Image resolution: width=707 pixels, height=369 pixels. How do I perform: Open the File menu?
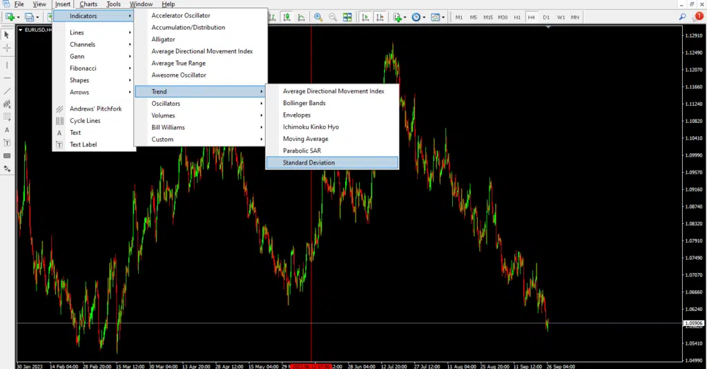(x=19, y=4)
